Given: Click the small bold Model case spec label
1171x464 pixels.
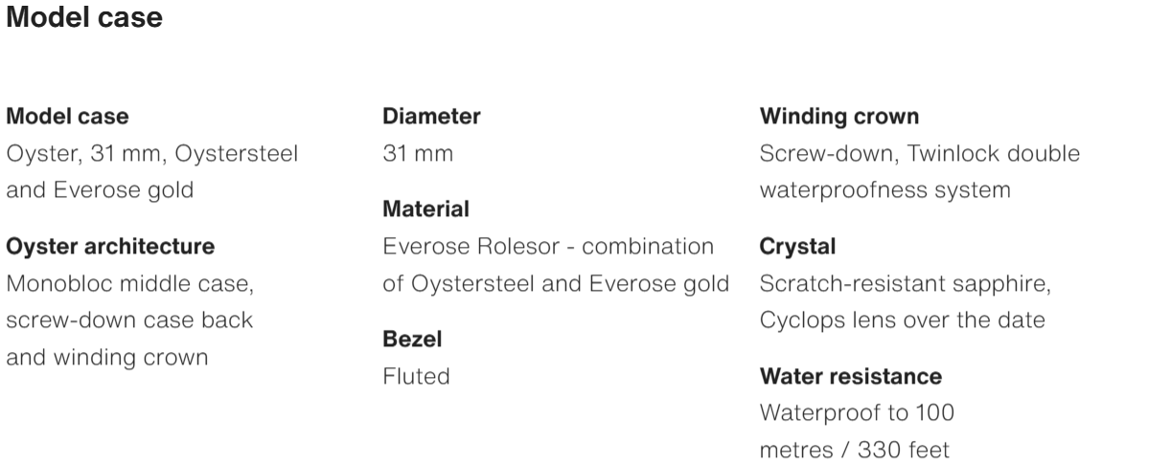Looking at the screenshot, I should 67,117.
